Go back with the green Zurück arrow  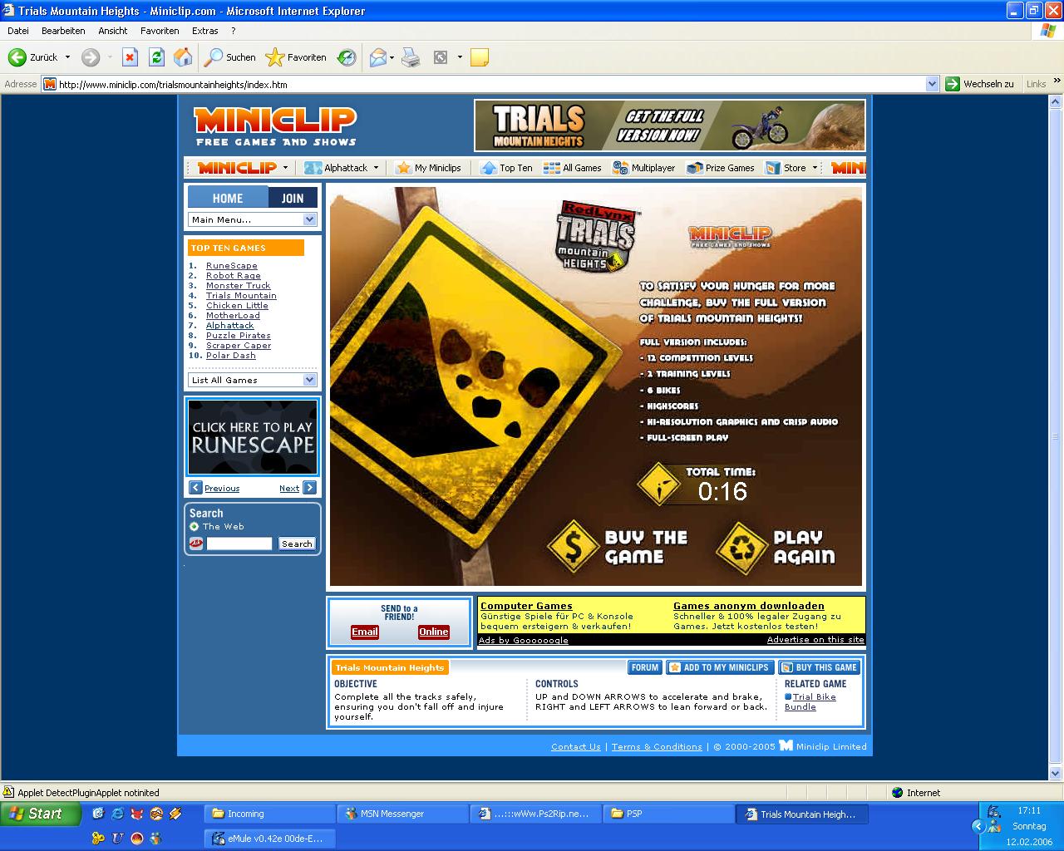(33, 57)
